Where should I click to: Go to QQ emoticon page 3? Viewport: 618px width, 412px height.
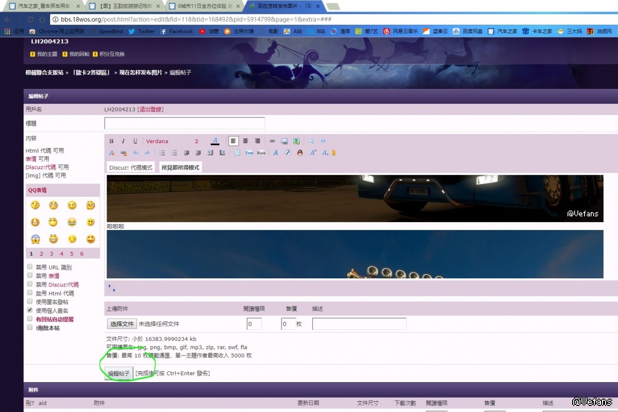[x=51, y=254]
